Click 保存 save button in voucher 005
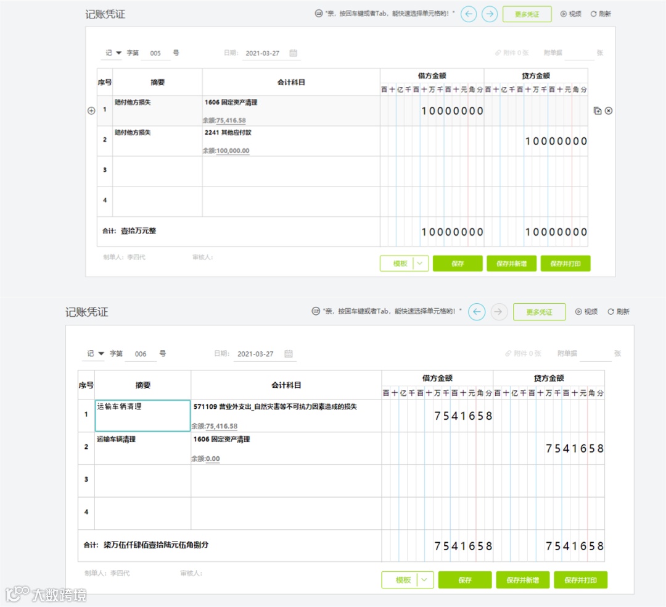Screen dimensions: 666x607 [x=458, y=263]
